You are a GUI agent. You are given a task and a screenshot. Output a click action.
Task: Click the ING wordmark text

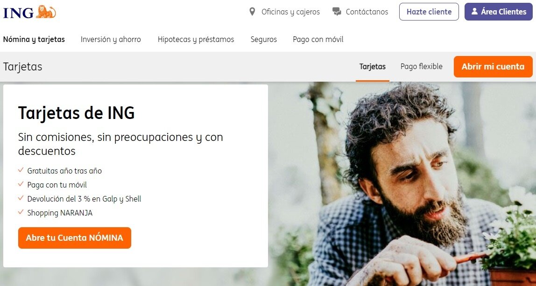tap(19, 13)
